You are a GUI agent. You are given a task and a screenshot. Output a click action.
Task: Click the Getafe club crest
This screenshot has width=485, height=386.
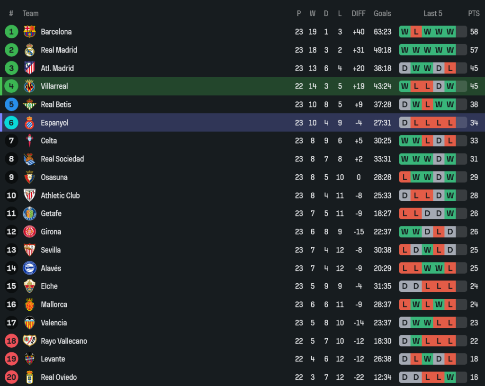pyautogui.click(x=29, y=214)
